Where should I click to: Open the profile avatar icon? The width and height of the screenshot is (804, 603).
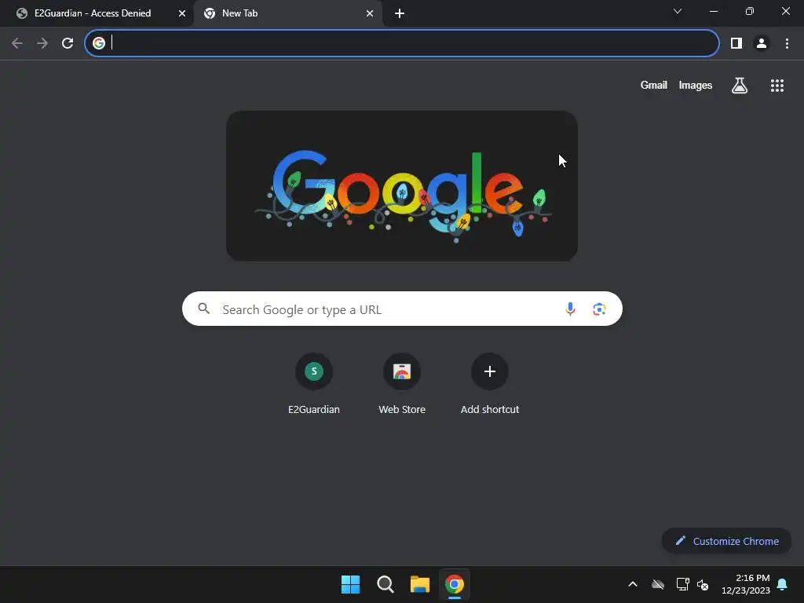point(762,43)
